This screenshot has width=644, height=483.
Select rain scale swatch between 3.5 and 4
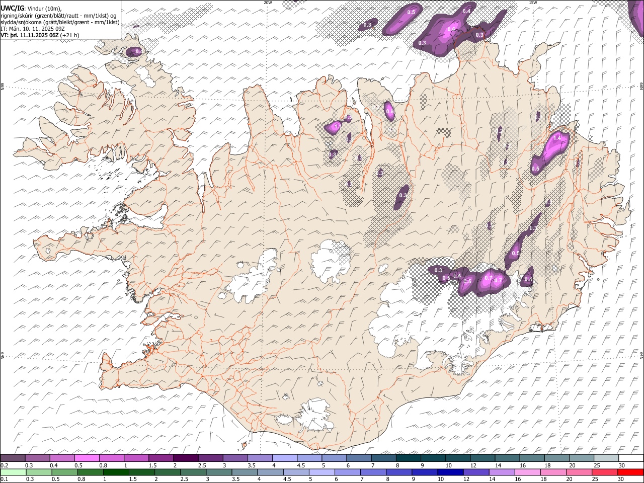245,472
